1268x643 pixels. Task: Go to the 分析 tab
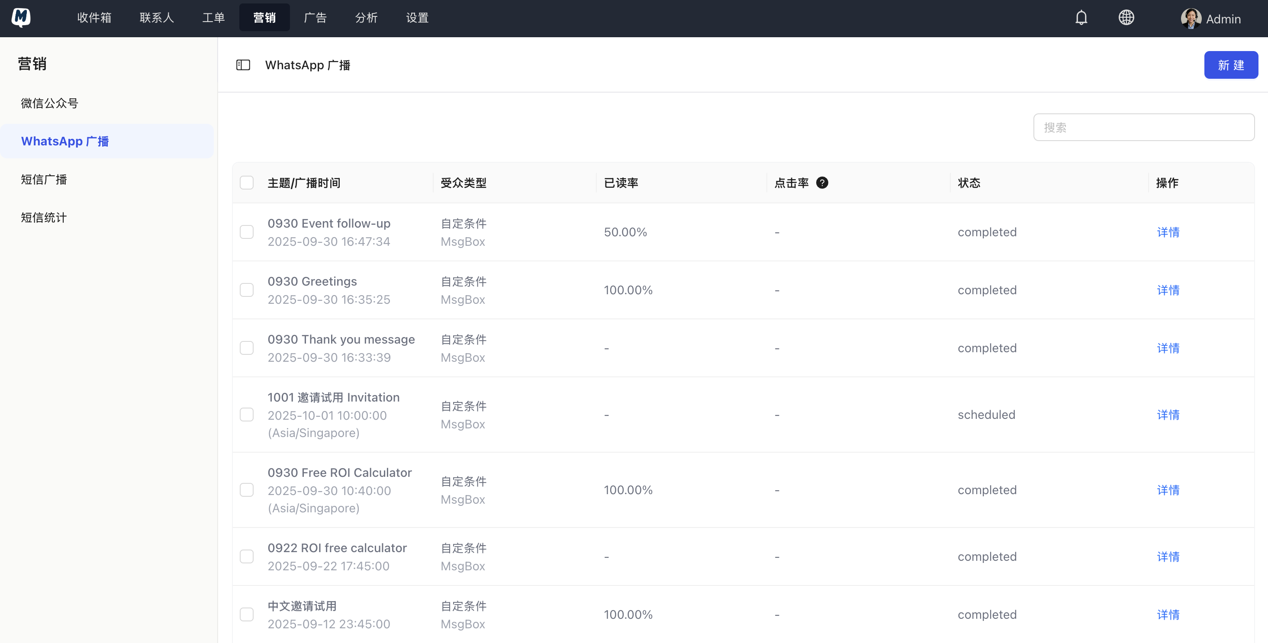coord(366,18)
